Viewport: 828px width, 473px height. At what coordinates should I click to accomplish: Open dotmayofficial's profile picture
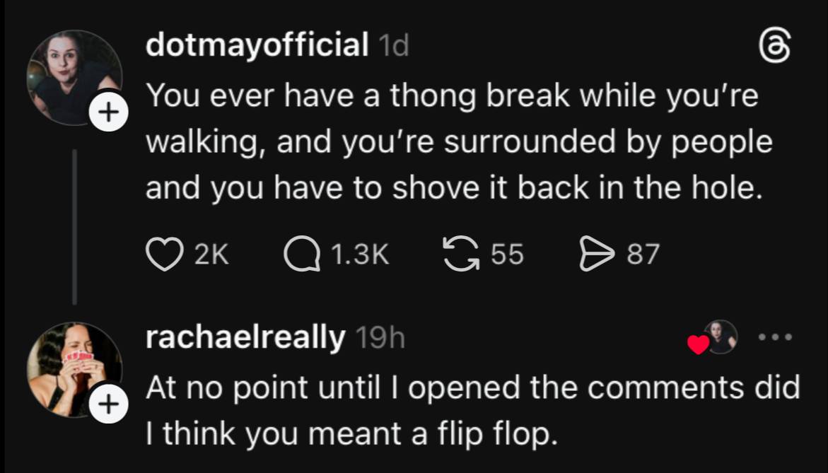pyautogui.click(x=72, y=76)
